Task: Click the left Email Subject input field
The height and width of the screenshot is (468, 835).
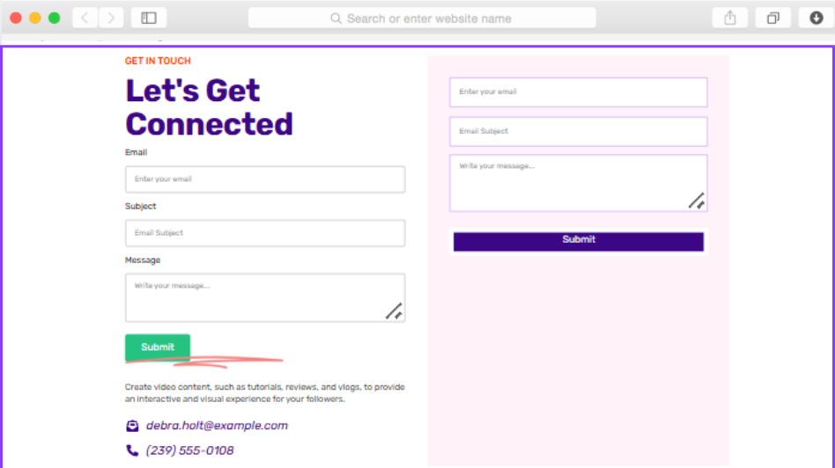Action: [x=264, y=233]
